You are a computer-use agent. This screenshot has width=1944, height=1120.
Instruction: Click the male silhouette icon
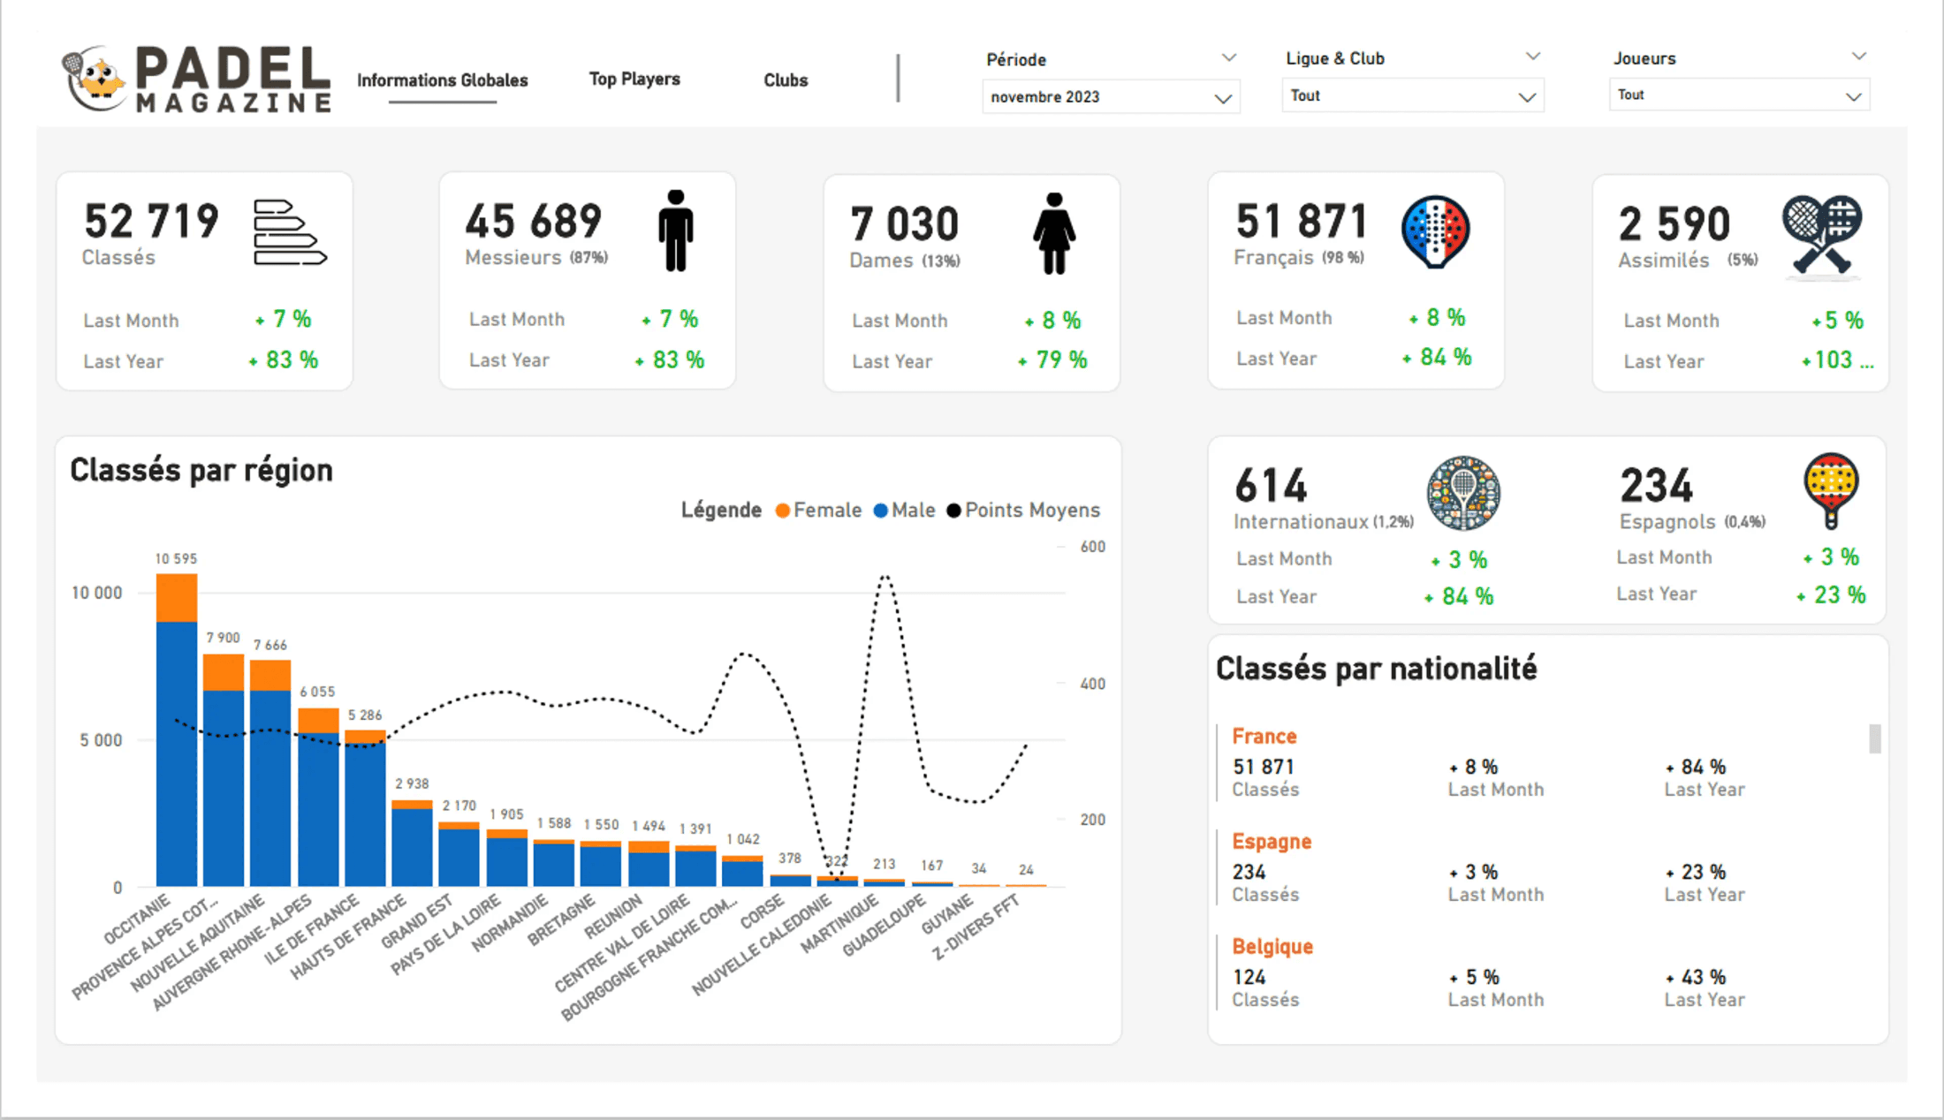click(676, 231)
